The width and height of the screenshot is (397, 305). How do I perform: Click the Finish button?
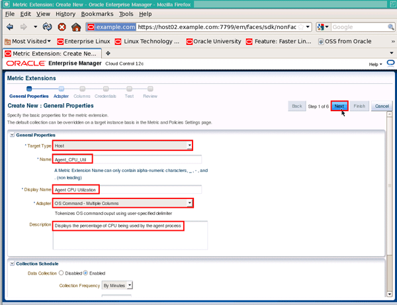pyautogui.click(x=359, y=106)
